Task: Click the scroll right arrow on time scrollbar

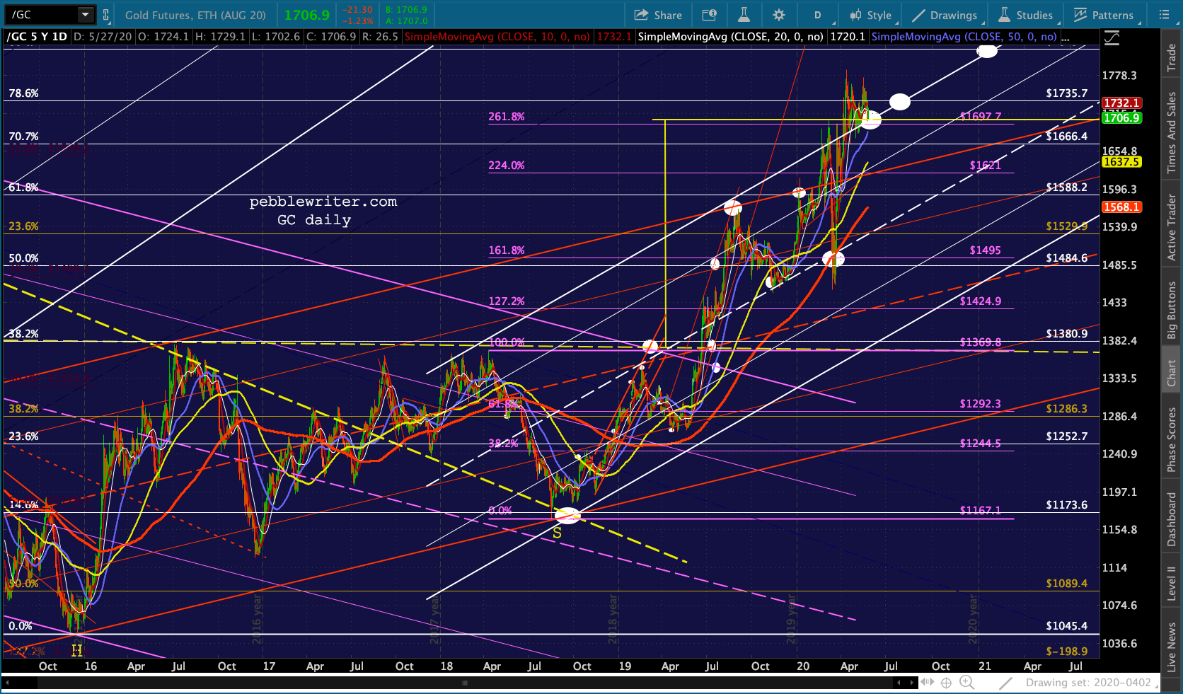Action: click(x=911, y=683)
